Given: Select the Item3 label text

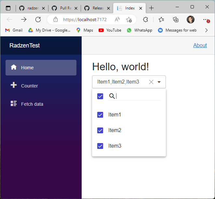Looking at the screenshot, I should click(x=115, y=146).
